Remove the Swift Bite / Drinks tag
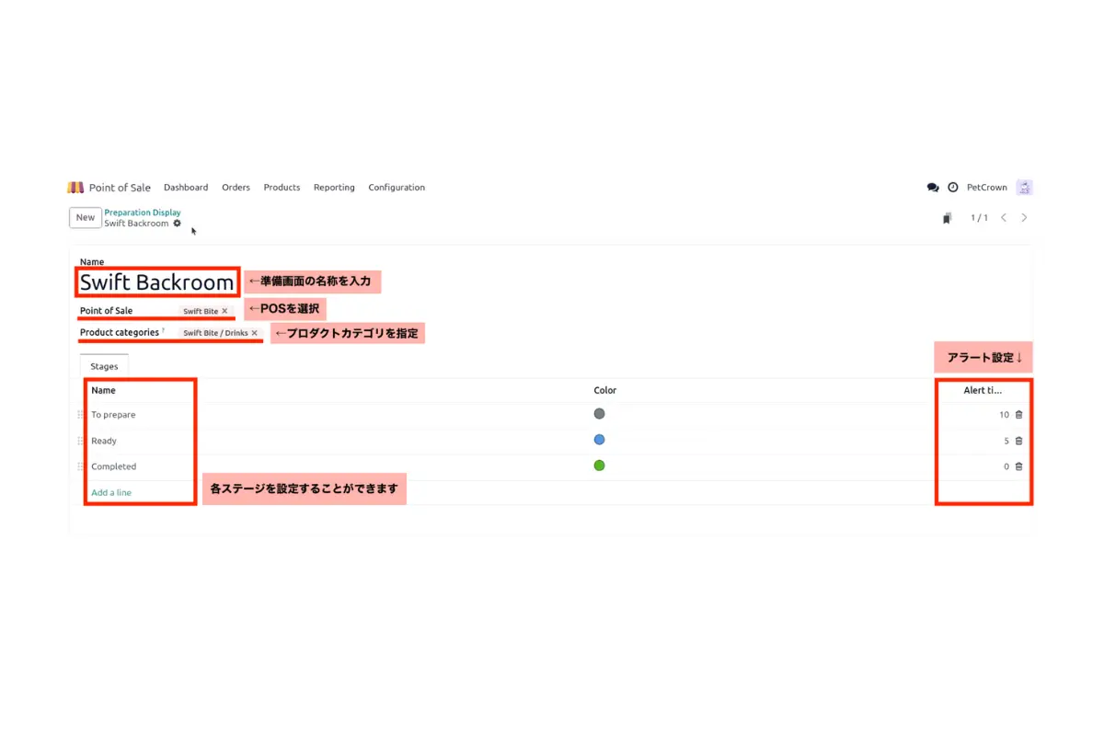Image resolution: width=1104 pixels, height=736 pixels. pos(255,333)
